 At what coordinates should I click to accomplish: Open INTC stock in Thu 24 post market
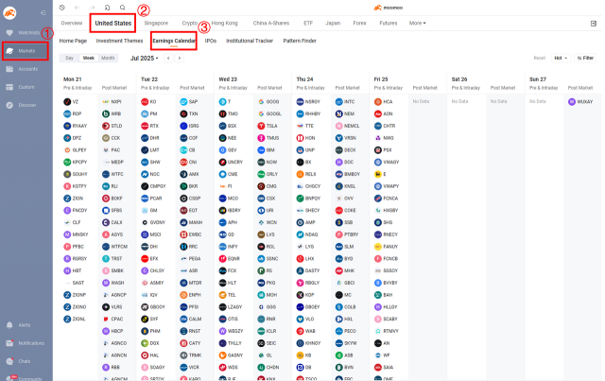[345, 102]
